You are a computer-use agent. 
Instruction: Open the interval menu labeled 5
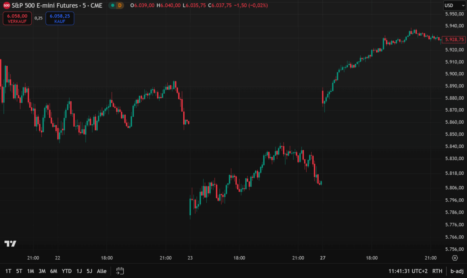(84, 6)
